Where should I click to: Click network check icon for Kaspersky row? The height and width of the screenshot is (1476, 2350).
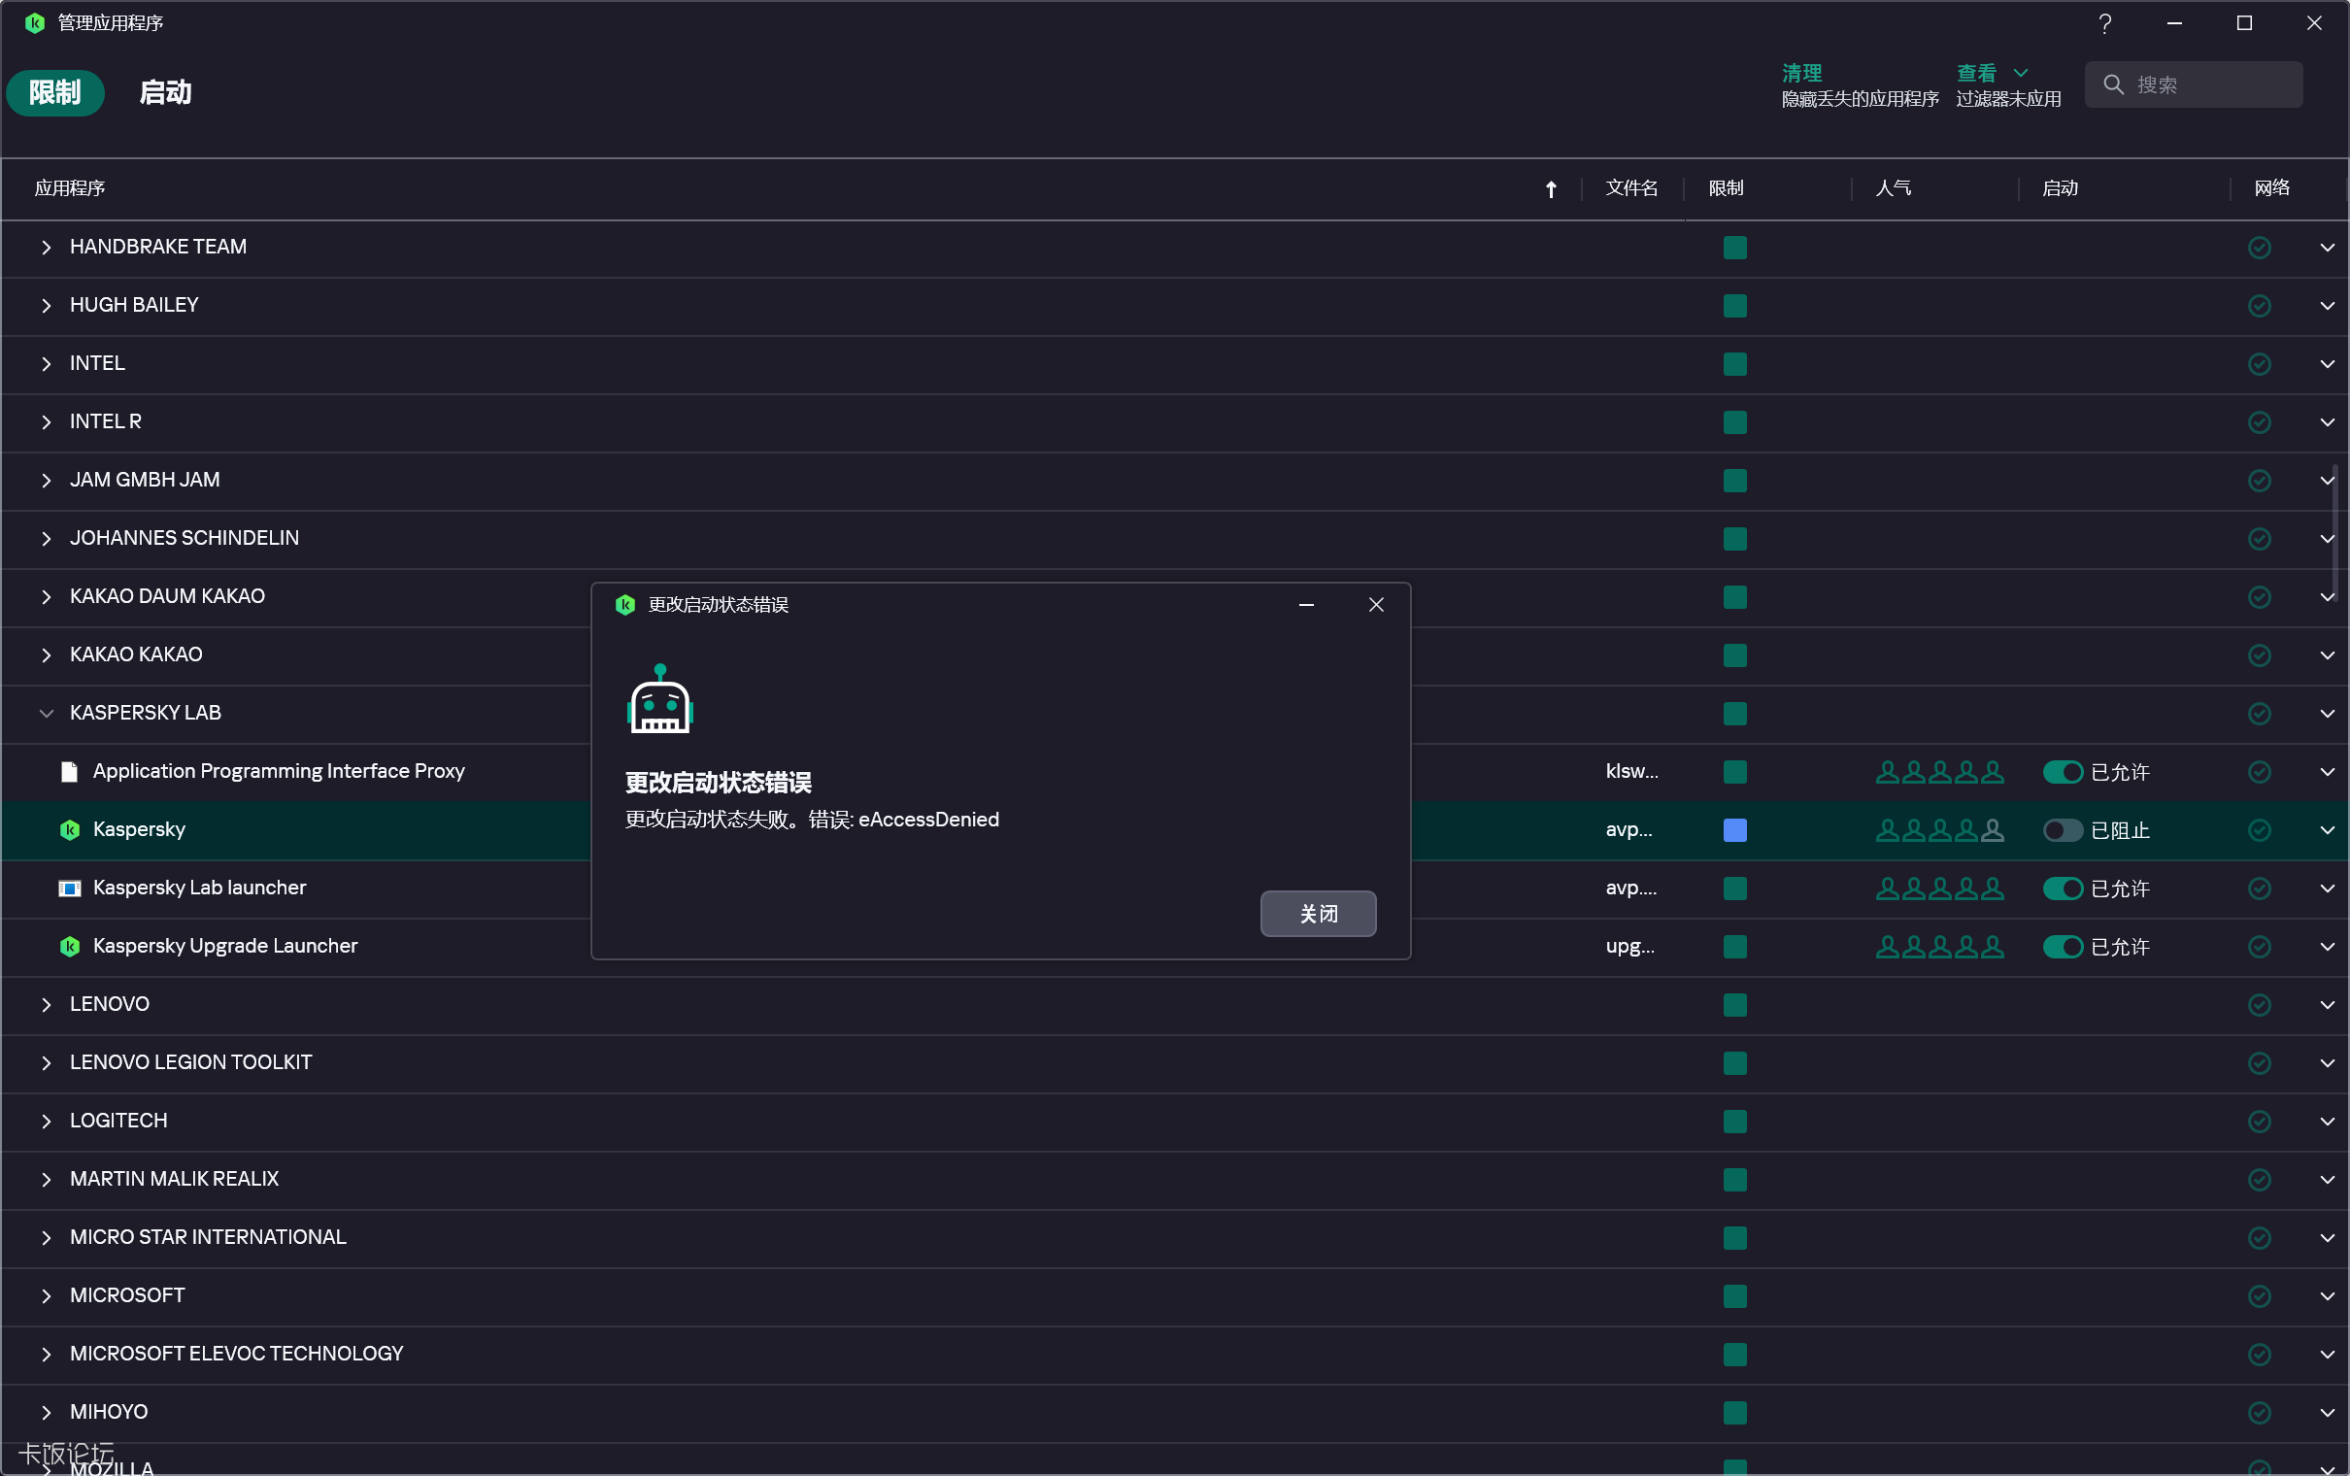[2260, 829]
